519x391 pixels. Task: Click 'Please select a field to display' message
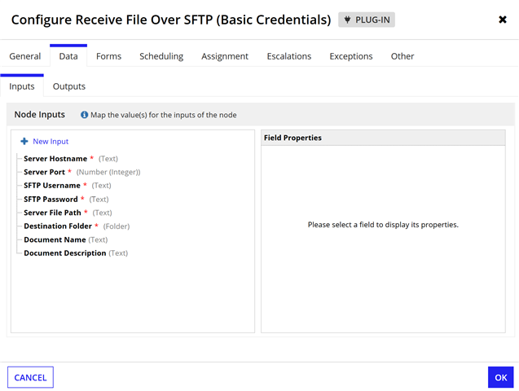[383, 225]
